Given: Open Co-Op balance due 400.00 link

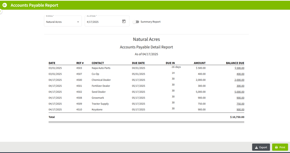Looking at the screenshot, I should pos(240,74).
